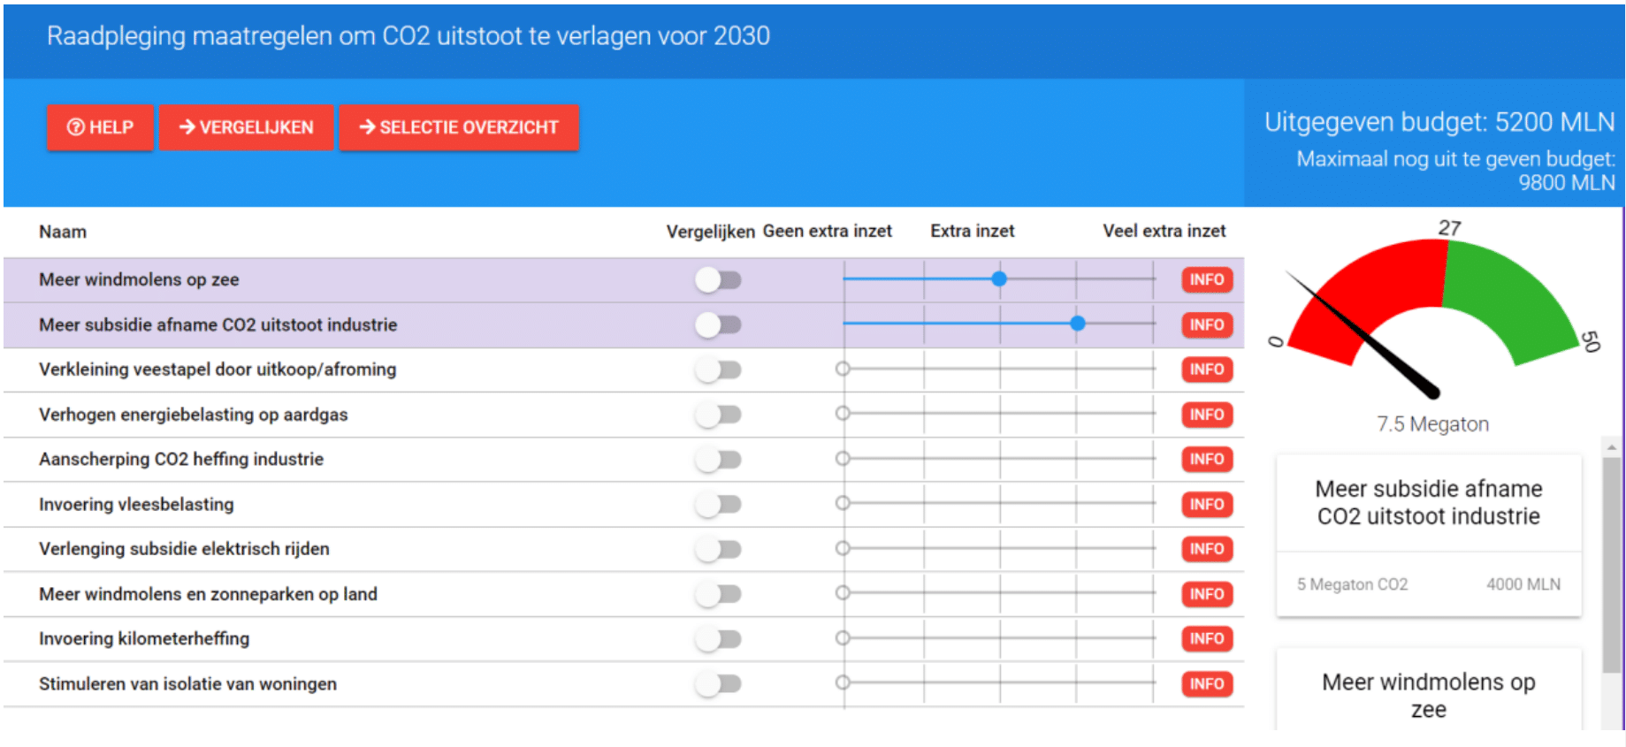Viewport: 1626px width, 747px height.
Task: Show INFO for Verlenging subsidie elektrisch rijden
Action: click(1207, 549)
